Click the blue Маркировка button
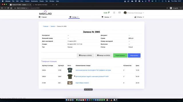 coord(134,56)
